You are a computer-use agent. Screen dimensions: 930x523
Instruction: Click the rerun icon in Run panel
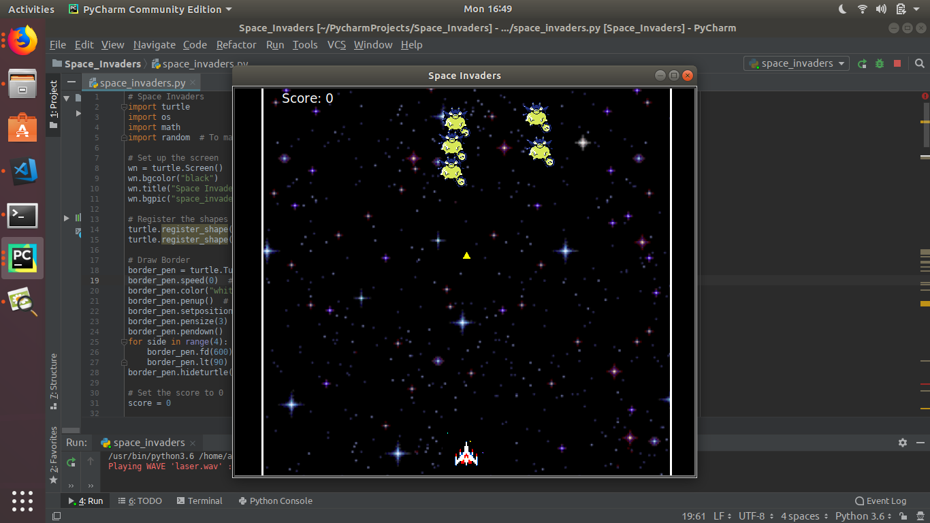[71, 462]
